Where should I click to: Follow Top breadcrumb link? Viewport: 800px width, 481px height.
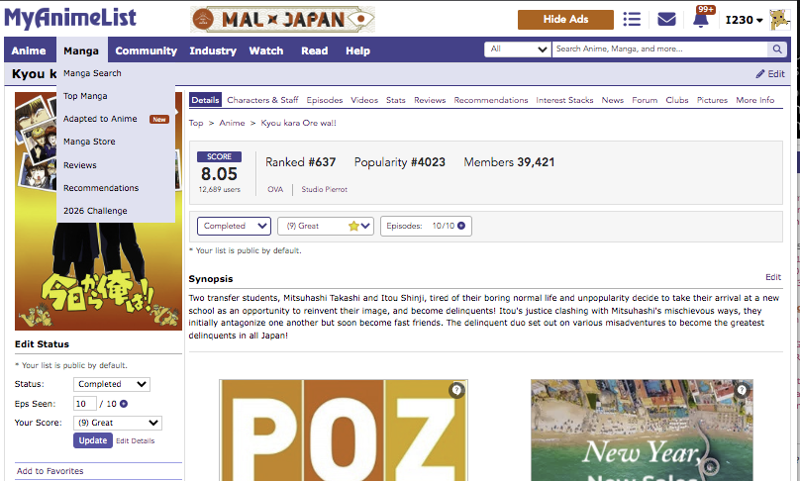click(196, 123)
